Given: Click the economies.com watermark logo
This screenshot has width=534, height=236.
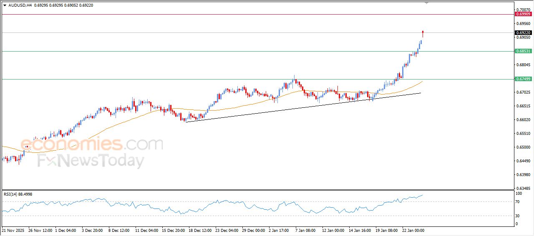Looking at the screenshot, I should [x=92, y=144].
